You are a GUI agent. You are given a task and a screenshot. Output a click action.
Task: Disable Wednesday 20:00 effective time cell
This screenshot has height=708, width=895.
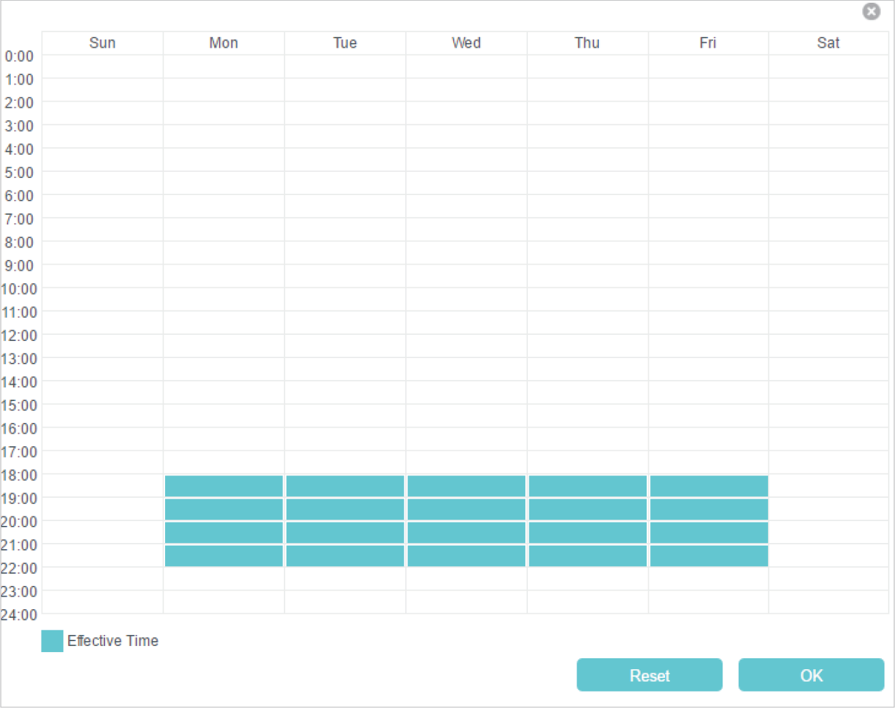466,533
